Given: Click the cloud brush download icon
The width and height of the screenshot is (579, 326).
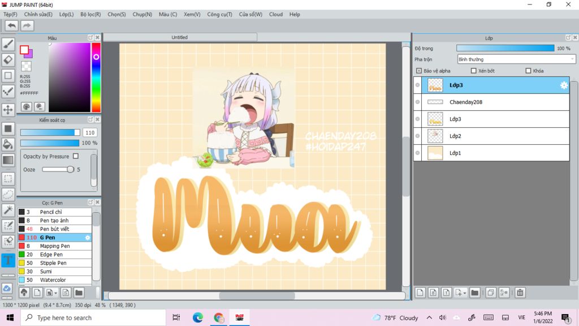Looking at the screenshot, I should pos(24,293).
